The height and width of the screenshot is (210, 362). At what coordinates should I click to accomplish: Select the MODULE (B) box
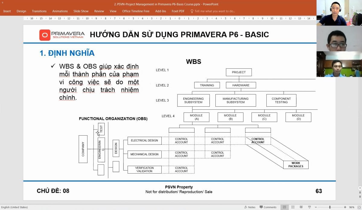pyautogui.click(x=230, y=117)
